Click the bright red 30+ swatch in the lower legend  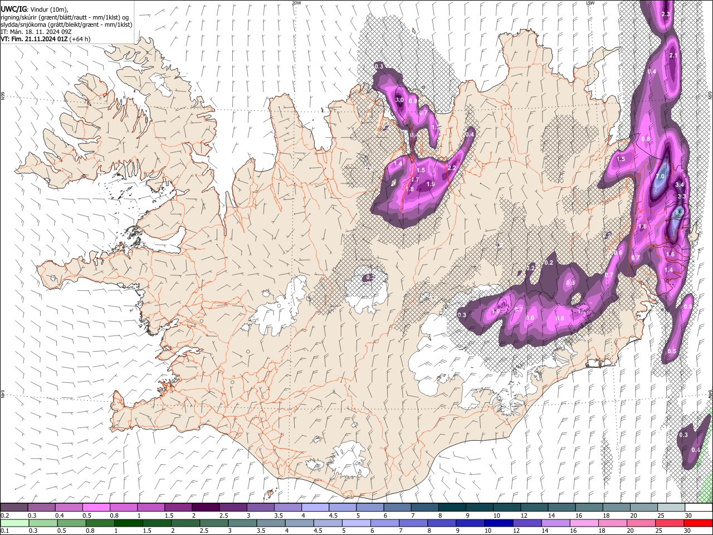(x=698, y=523)
